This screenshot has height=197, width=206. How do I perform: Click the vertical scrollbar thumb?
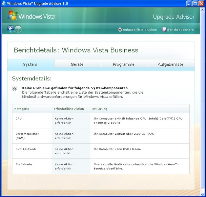tap(202, 100)
